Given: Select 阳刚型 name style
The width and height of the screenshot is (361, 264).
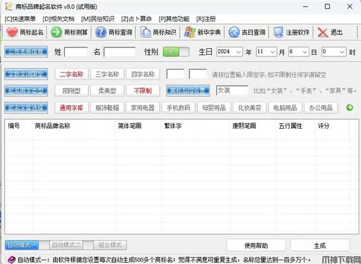Looking at the screenshot, I should point(72,91).
